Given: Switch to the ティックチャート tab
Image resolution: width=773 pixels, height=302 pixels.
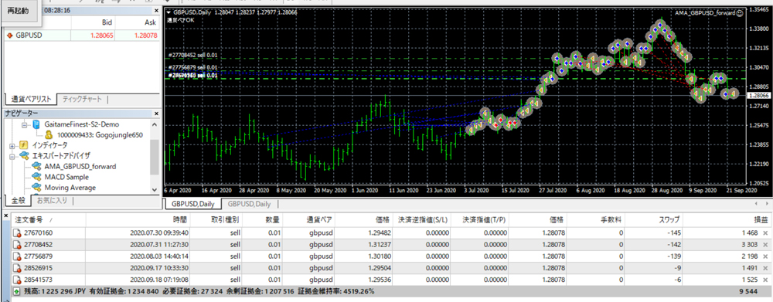Looking at the screenshot, I should [82, 99].
